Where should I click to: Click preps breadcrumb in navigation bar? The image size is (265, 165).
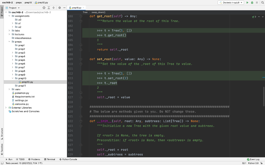click(19, 3)
